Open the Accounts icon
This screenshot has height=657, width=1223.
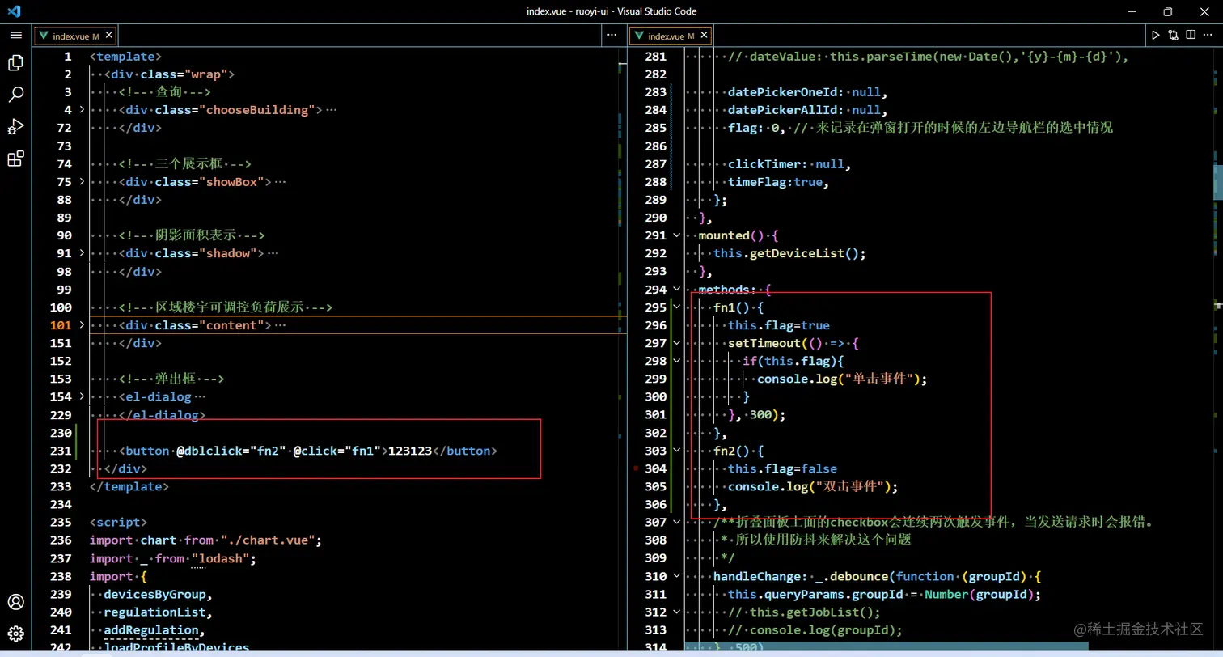click(15, 602)
